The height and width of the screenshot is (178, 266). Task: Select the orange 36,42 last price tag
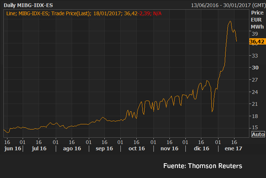point(257,42)
